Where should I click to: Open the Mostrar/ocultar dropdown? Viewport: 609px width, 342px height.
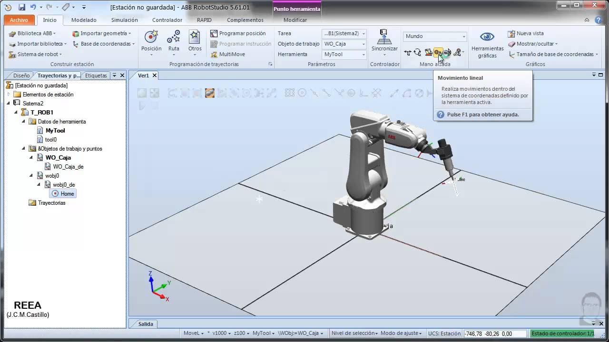533,44
